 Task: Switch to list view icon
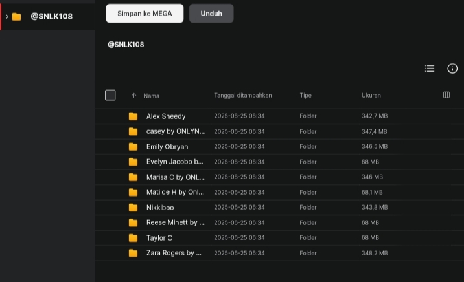[x=430, y=69]
